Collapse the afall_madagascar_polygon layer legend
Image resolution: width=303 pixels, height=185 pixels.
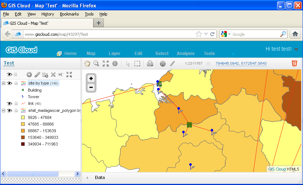[x=3, y=110]
